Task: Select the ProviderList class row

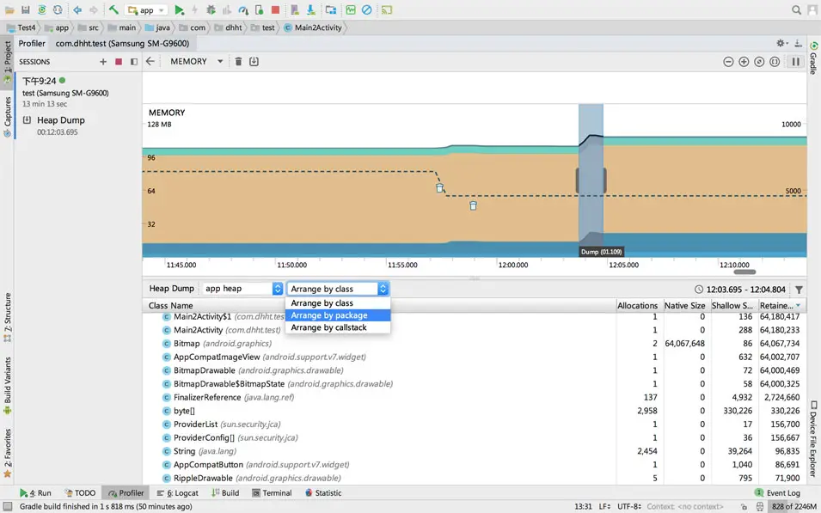Action: point(475,424)
